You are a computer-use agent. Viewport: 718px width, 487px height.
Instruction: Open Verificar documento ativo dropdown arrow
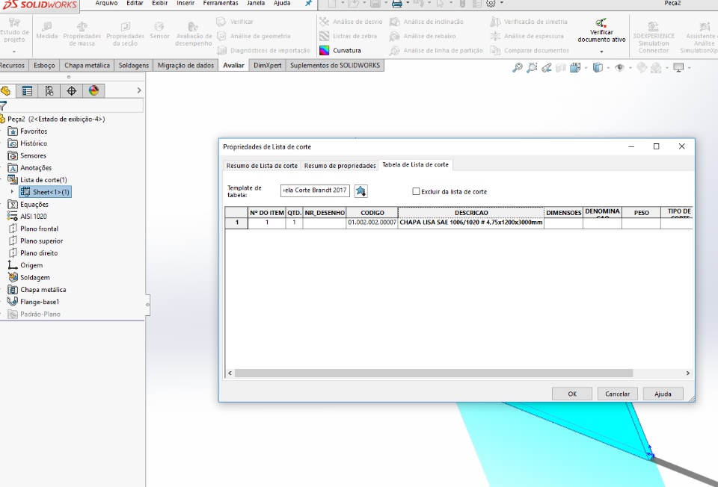[x=601, y=52]
